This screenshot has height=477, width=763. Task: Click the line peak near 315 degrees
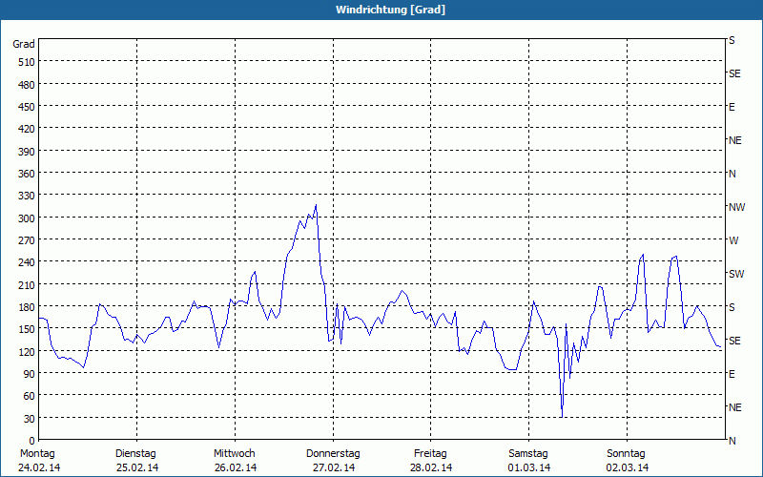pos(316,205)
